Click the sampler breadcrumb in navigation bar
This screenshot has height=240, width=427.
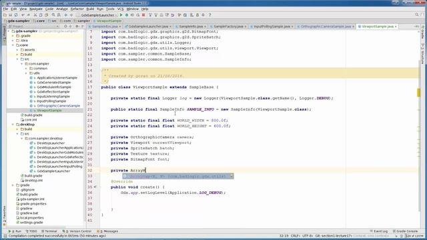point(81,21)
